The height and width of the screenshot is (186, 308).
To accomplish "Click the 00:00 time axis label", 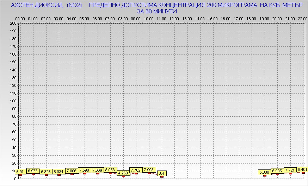I will pyautogui.click(x=20, y=18).
